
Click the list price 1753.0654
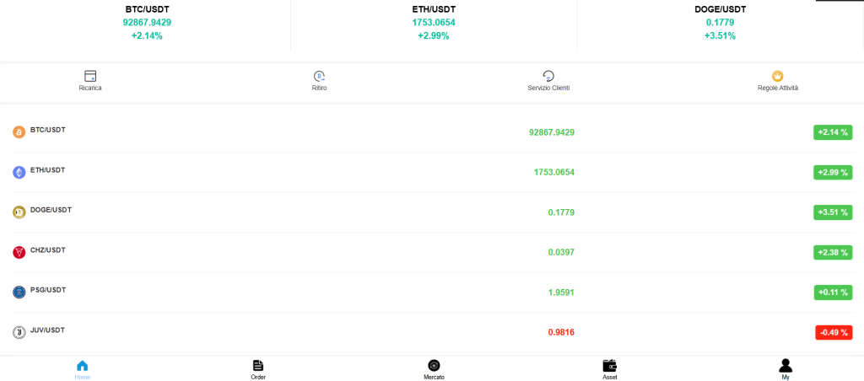click(553, 172)
